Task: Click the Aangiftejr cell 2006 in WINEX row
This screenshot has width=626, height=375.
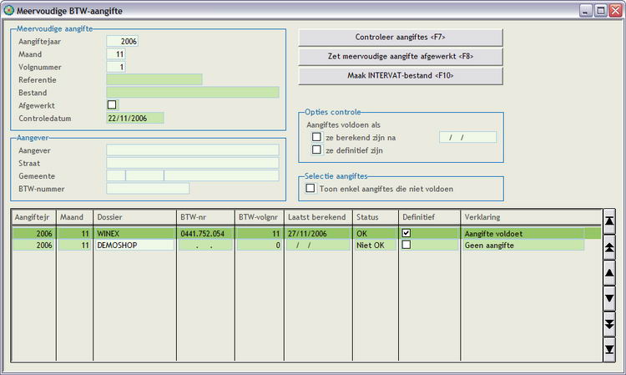Action: pyautogui.click(x=33, y=233)
